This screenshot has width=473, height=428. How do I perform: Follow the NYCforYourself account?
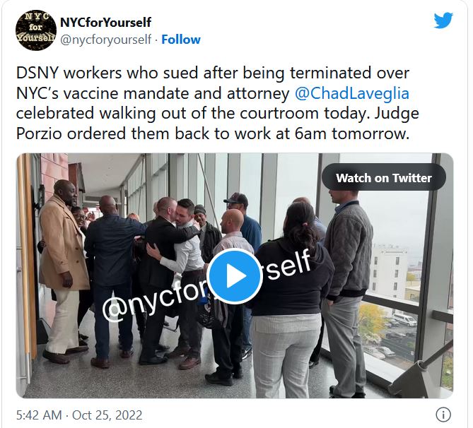coord(181,40)
